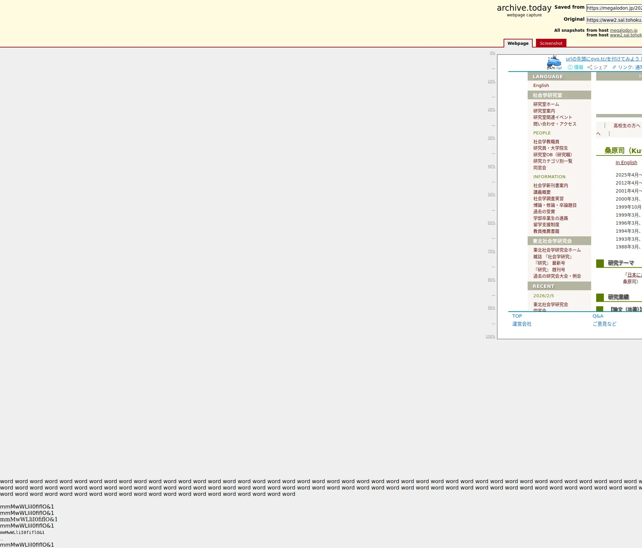
Task: Open 社会学教職員 under PEOPLE
Action: click(546, 142)
